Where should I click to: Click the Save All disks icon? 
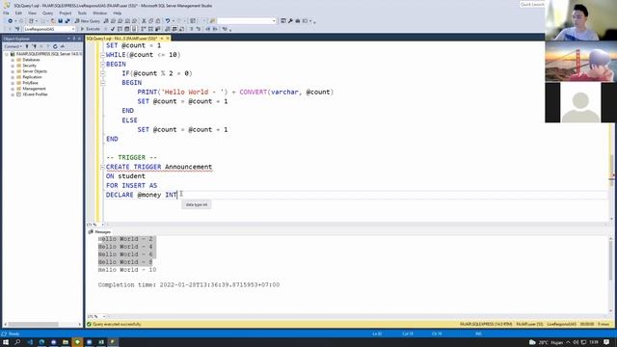point(67,21)
